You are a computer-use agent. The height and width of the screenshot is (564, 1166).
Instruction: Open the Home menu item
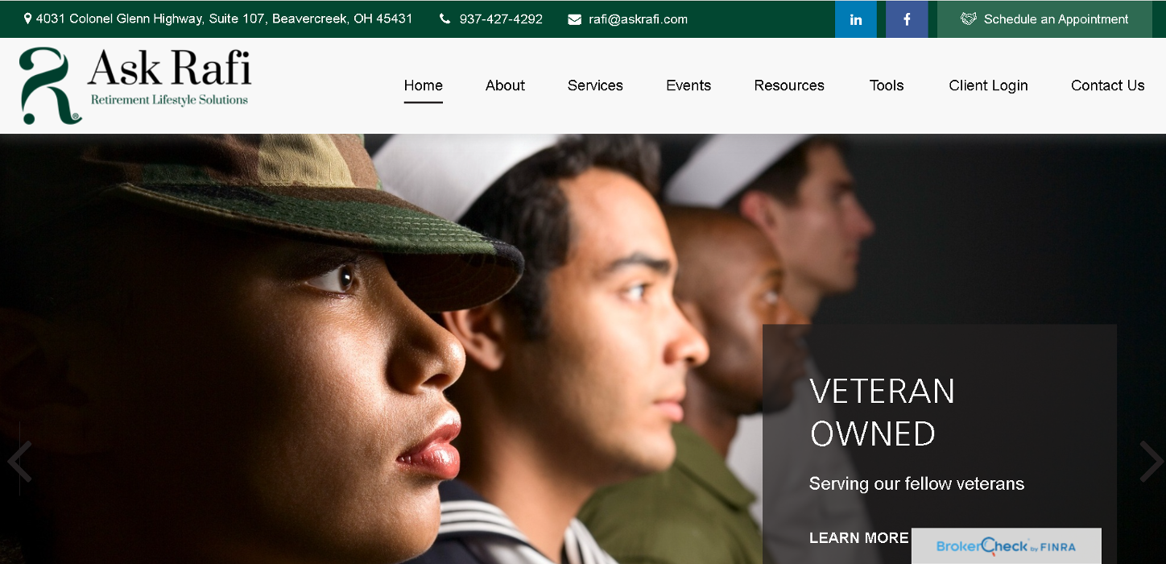tap(424, 85)
